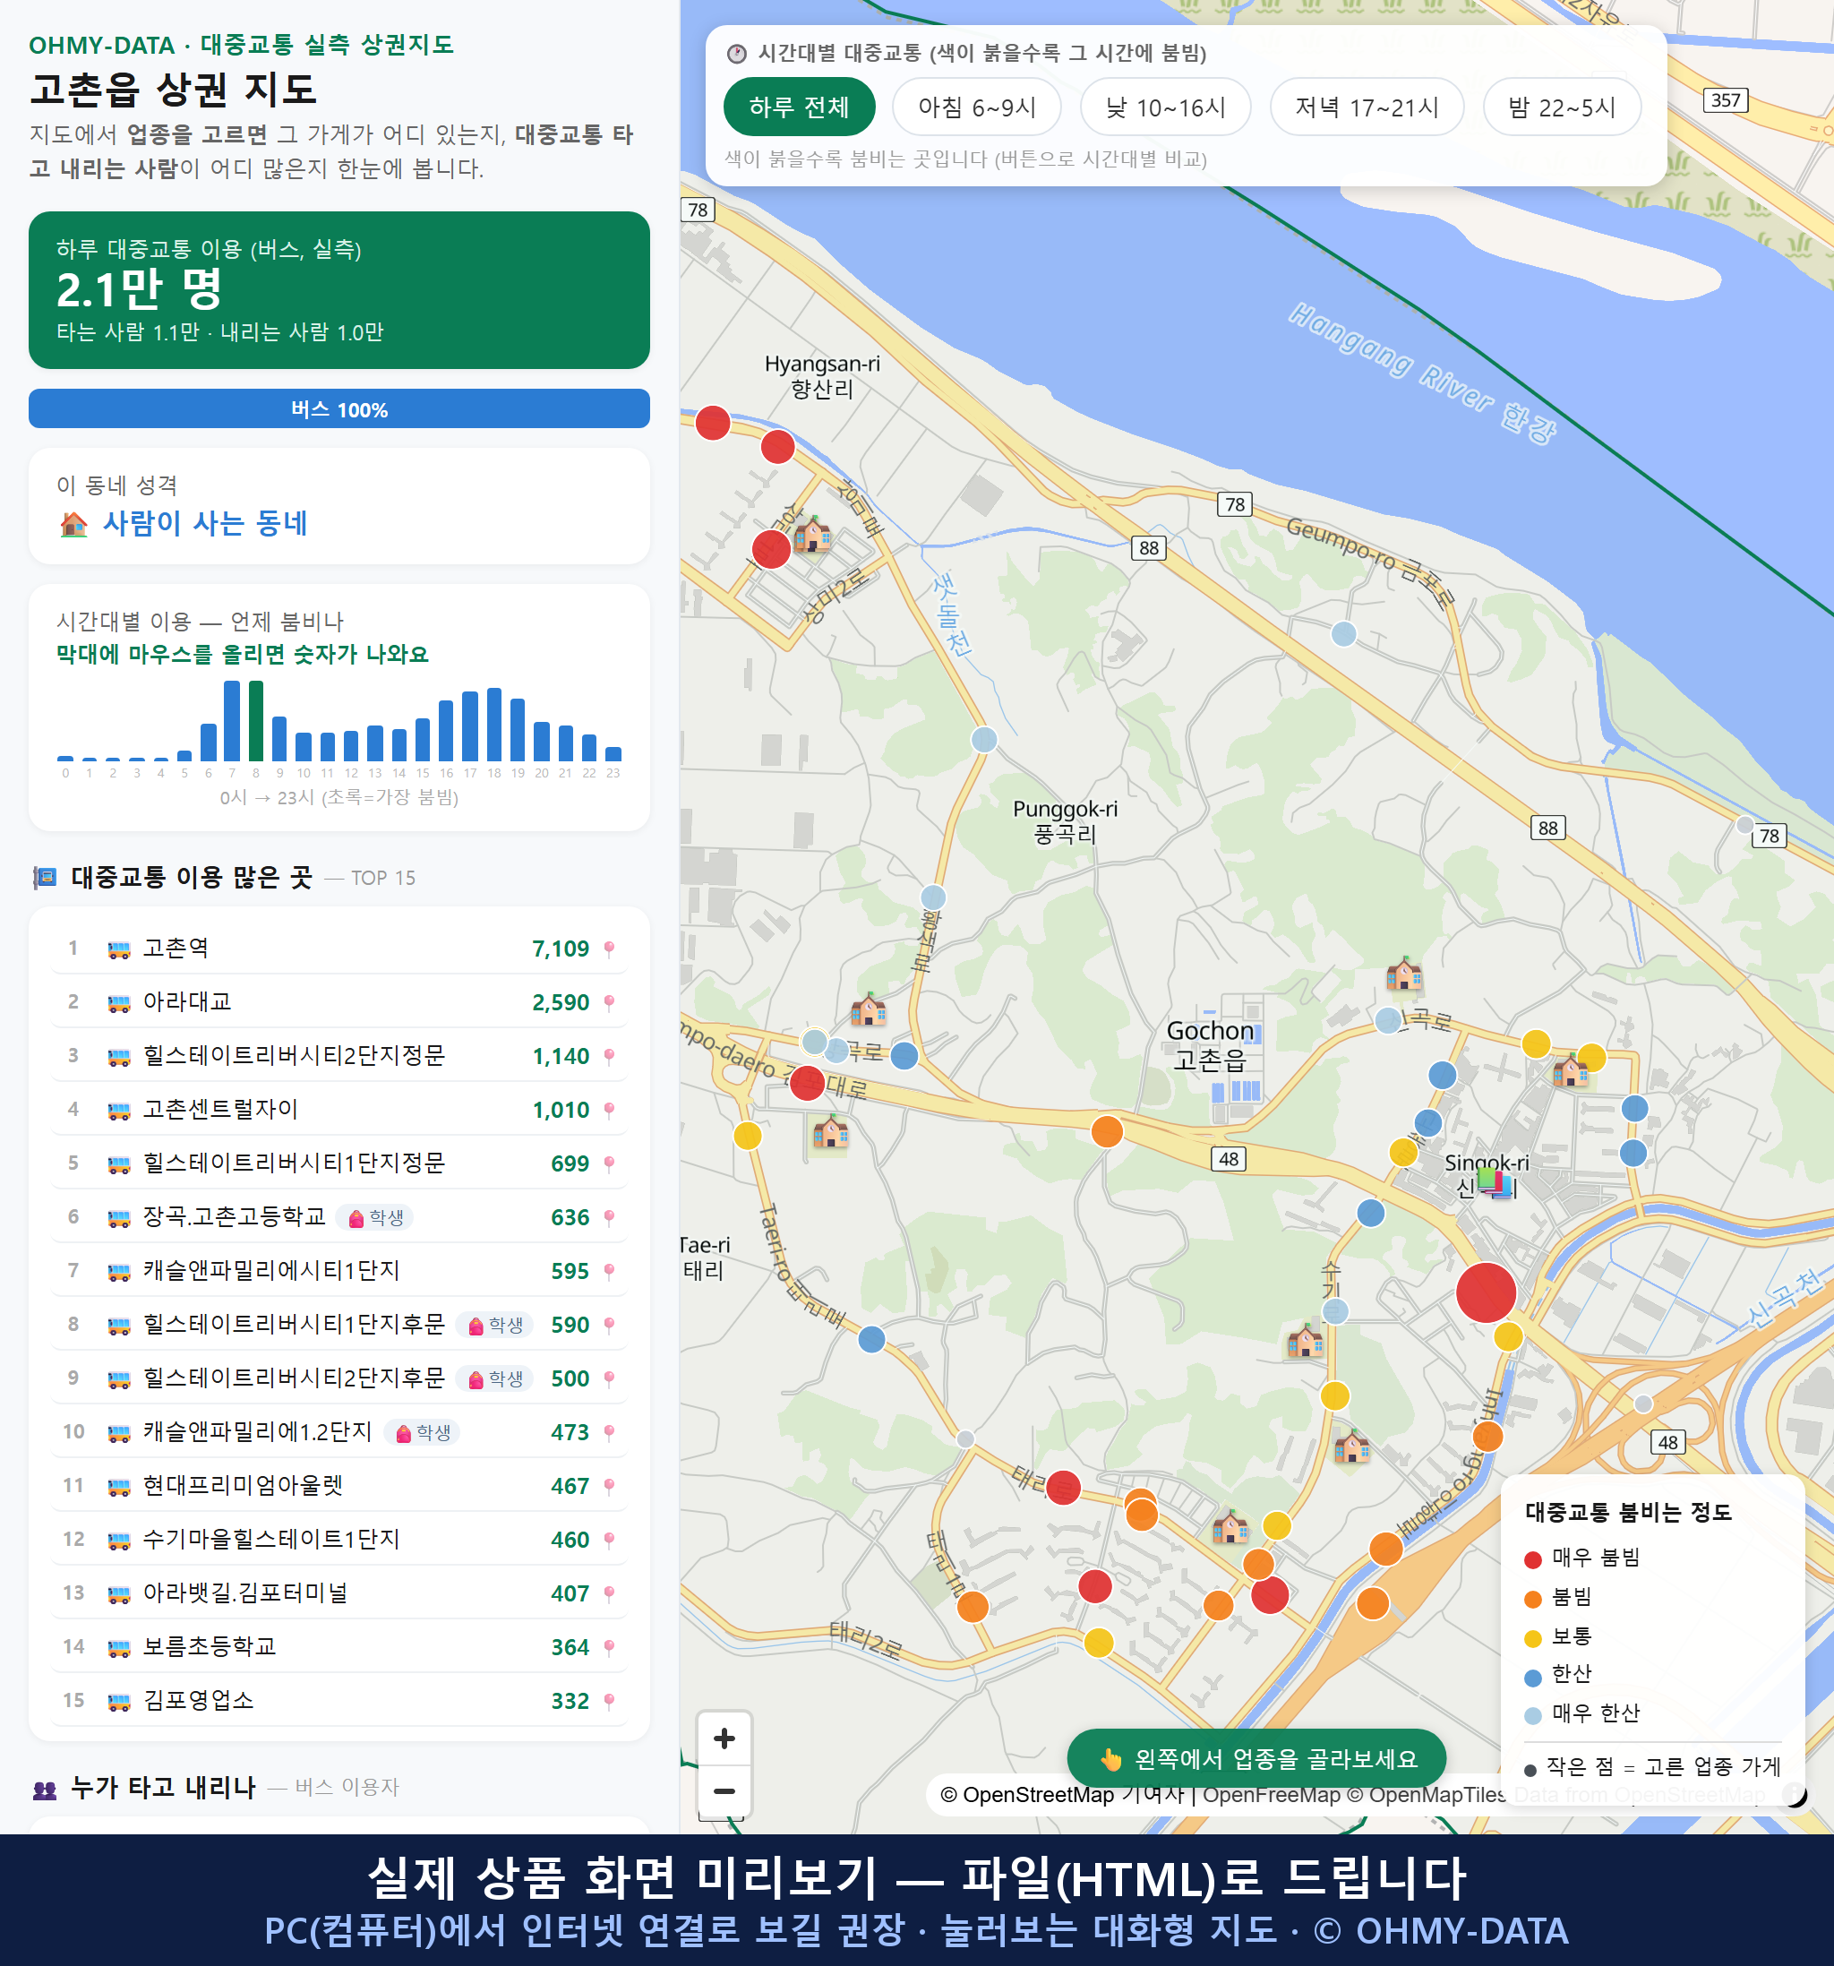The width and height of the screenshot is (1834, 1966).
Task: Switch to 저녁 17~21시 time filter
Action: tap(1367, 107)
